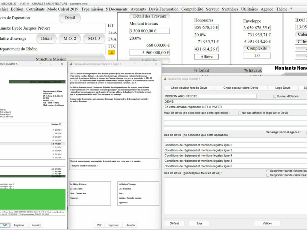
Task: Click the M.O. 2 button
Action: [x=70, y=39]
